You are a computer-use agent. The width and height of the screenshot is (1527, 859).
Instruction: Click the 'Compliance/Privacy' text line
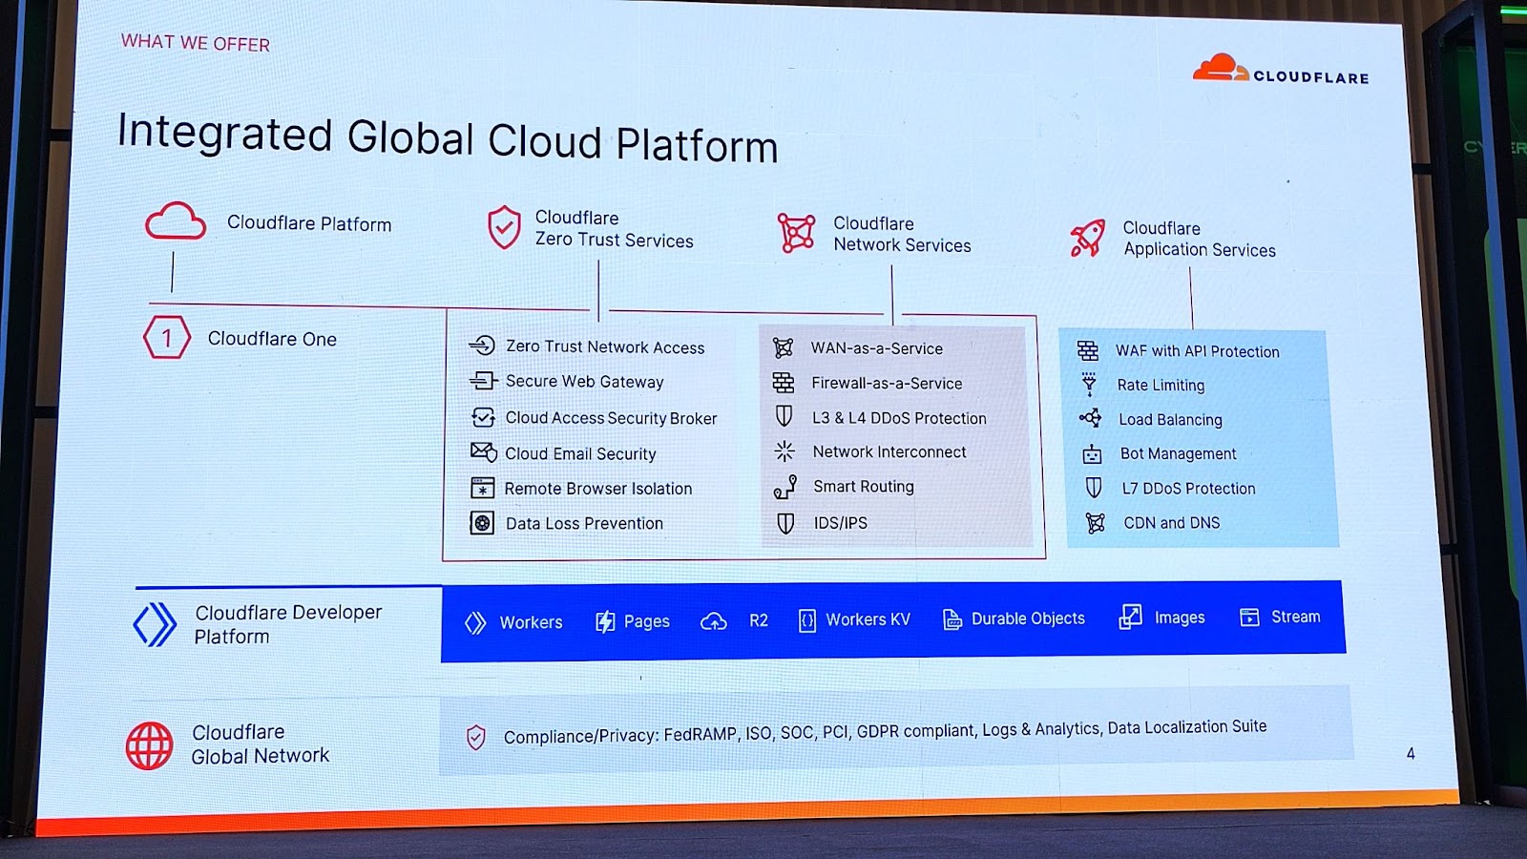coord(885,731)
